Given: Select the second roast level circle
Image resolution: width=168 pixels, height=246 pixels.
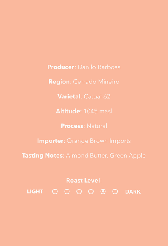Looking at the screenshot, I should point(67,192).
